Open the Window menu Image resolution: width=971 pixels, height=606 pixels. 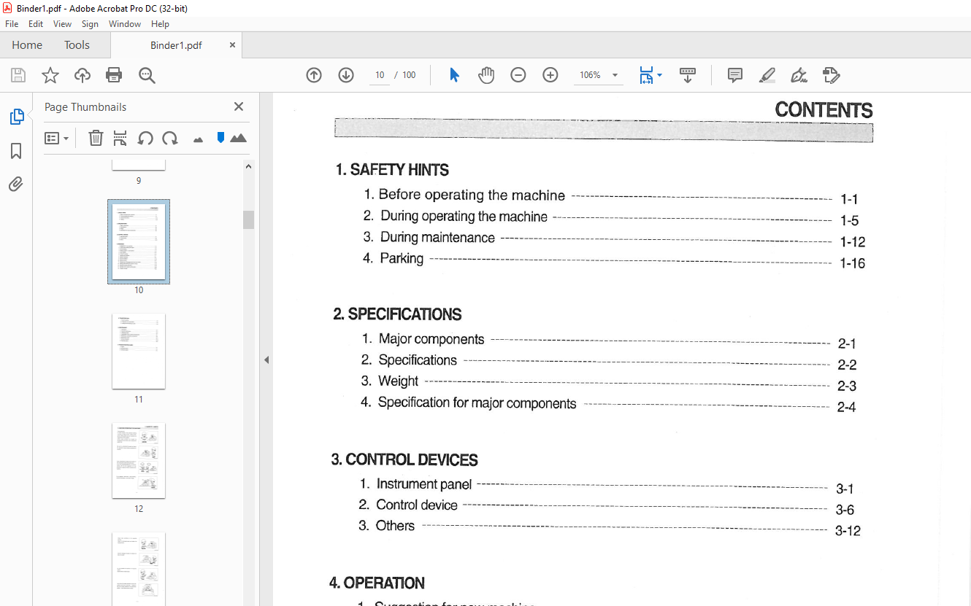pos(125,24)
